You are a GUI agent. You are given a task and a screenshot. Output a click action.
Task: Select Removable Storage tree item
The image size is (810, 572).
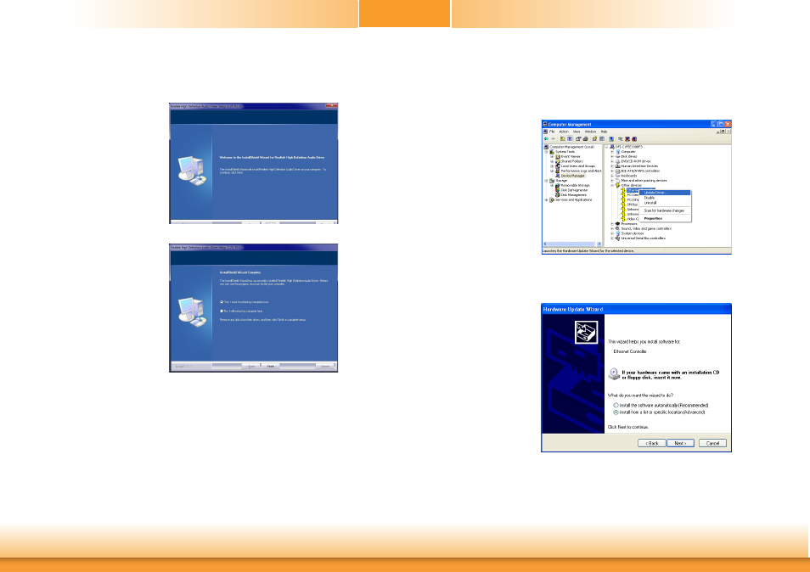pos(576,185)
